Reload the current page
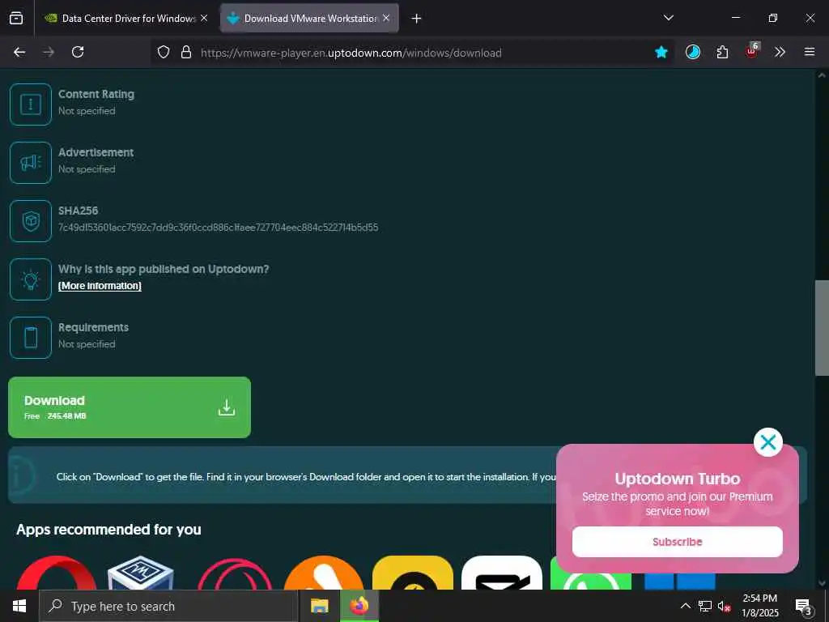The width and height of the screenshot is (829, 622). pos(78,52)
